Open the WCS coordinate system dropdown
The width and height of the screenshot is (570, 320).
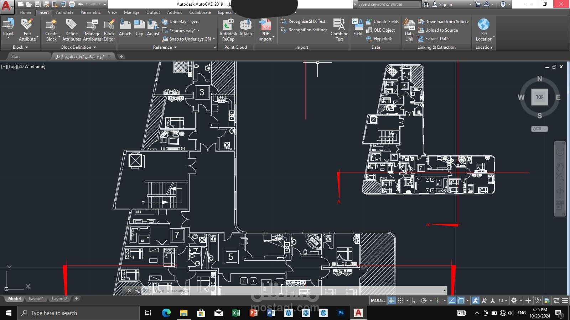pyautogui.click(x=539, y=129)
